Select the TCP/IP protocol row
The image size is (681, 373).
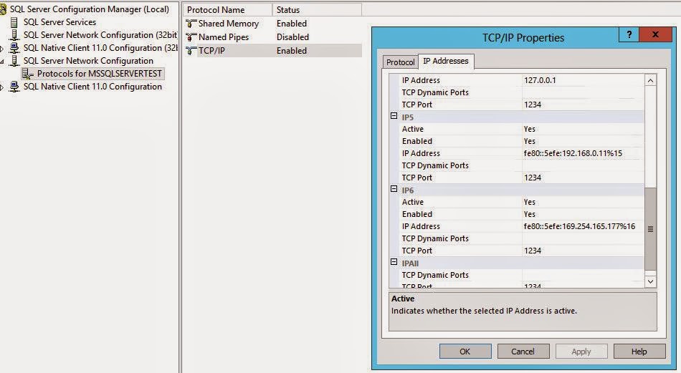coord(272,51)
